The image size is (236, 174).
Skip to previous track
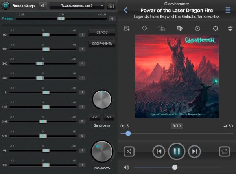159,152
